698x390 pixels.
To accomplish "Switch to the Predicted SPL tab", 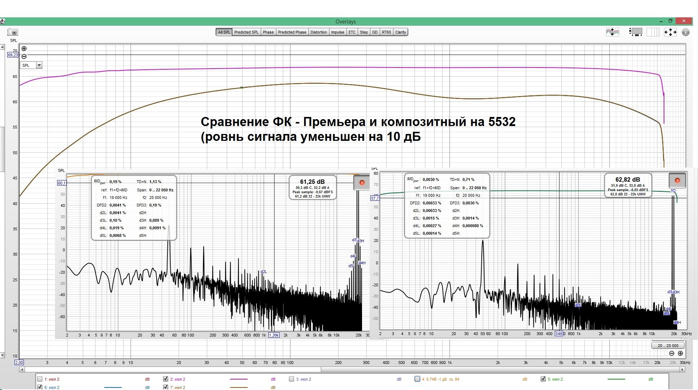I will click(246, 32).
